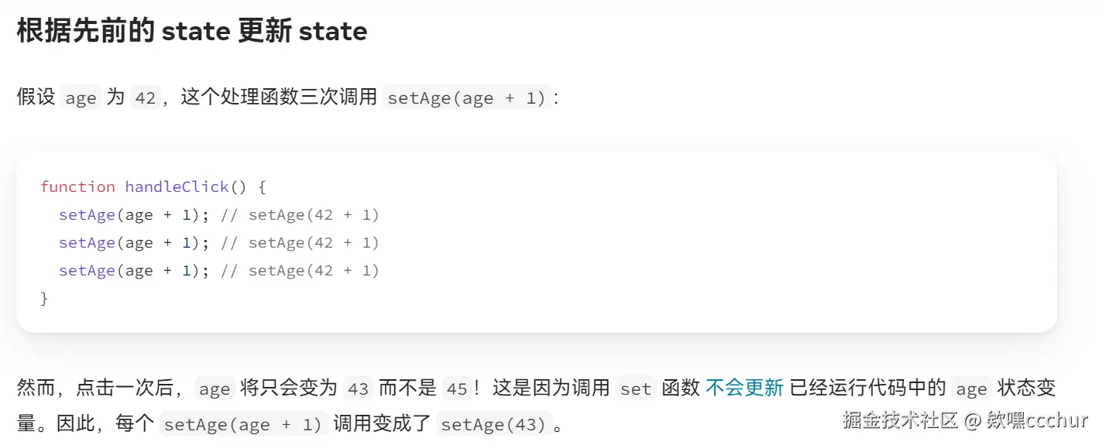Click comment on the first setAge line

tap(300, 214)
